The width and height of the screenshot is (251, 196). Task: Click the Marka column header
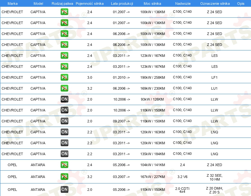(13, 4)
